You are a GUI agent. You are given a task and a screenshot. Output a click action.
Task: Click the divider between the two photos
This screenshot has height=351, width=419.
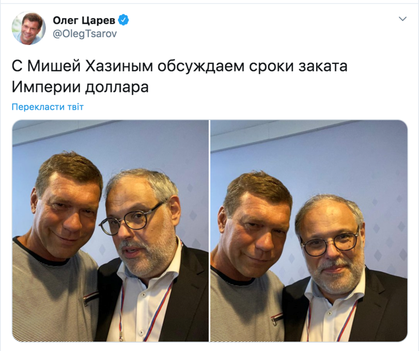[210, 231]
